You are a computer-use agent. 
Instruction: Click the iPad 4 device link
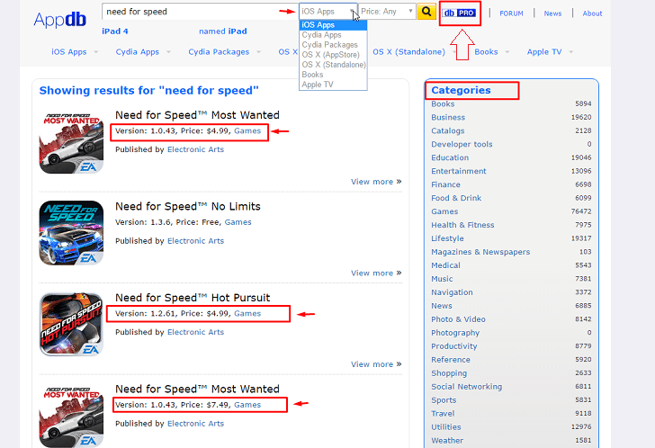click(115, 31)
